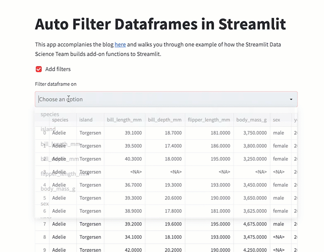Click body mass value 3,750.0000
Image resolution: width=324 pixels, height=252 pixels.
pos(251,133)
